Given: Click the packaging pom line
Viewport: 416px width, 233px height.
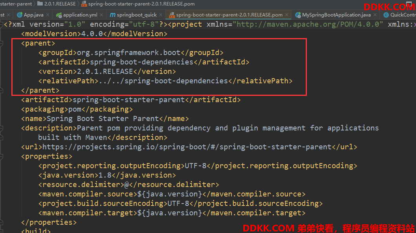Looking at the screenshot, I should pyautogui.click(x=77, y=109).
